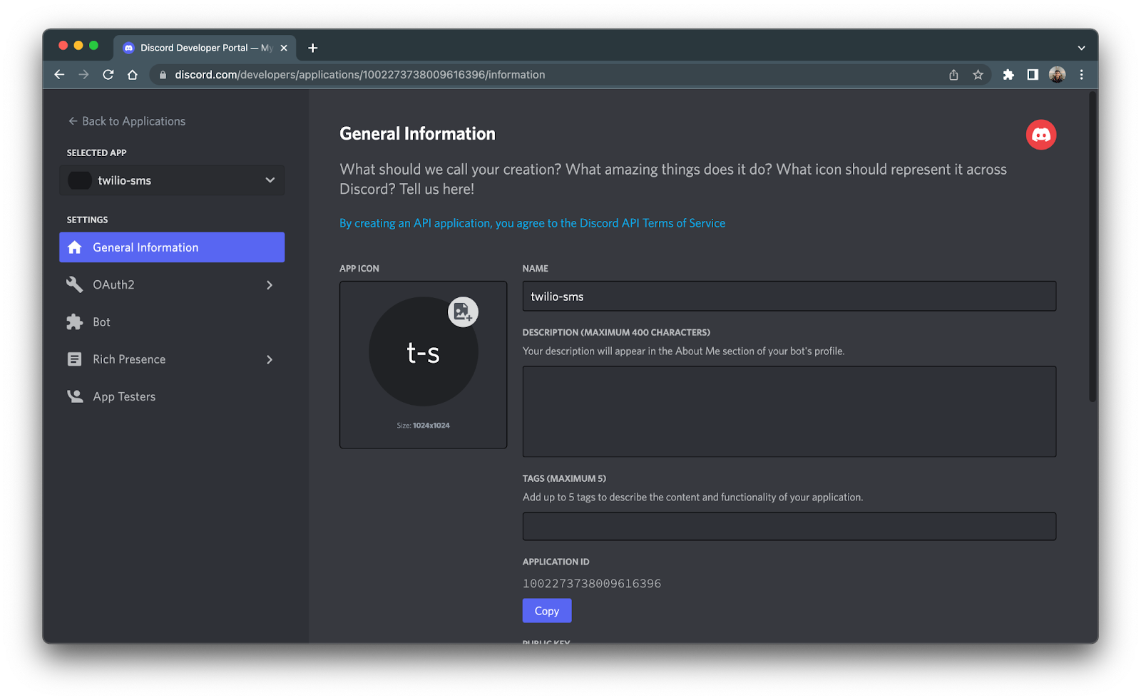Focus the description text area
The image size is (1141, 700).
789,411
